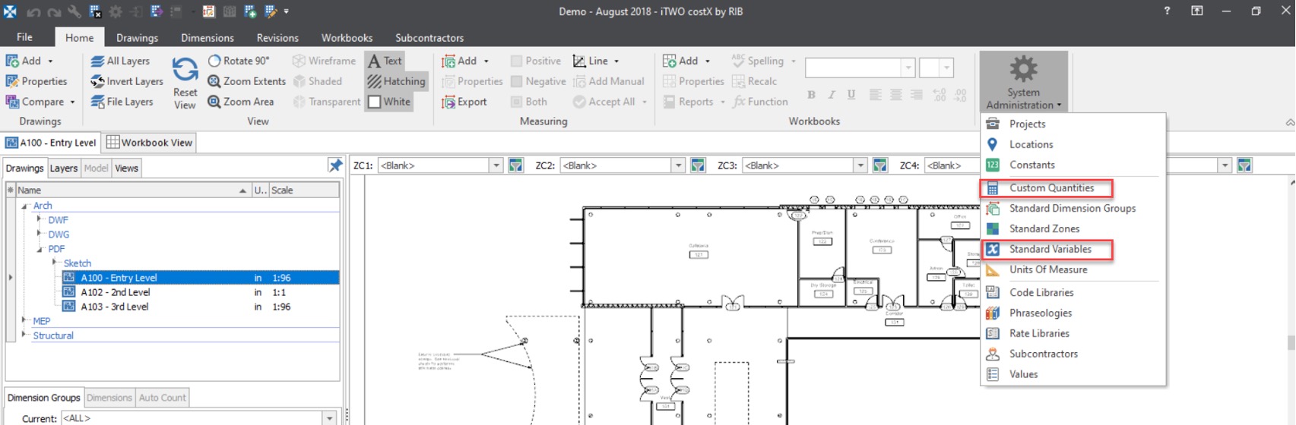Image resolution: width=1296 pixels, height=425 pixels.
Task: Open the ZC1 zone dropdown
Action: pyautogui.click(x=496, y=165)
